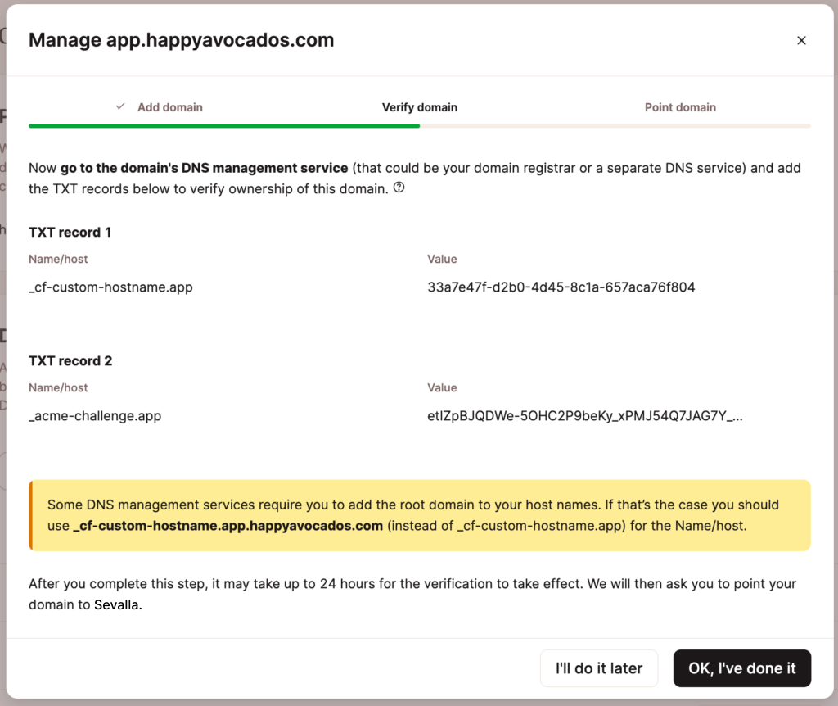The height and width of the screenshot is (706, 838).
Task: Click the X icon to dismiss the dialog
Action: 801,39
